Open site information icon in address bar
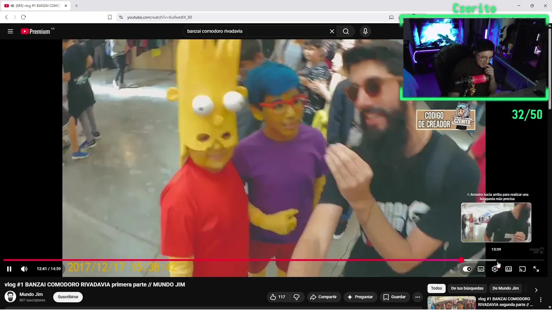 tap(121, 17)
